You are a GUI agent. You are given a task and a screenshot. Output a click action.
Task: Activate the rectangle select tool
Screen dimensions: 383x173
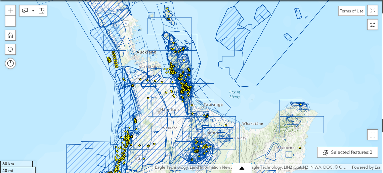[25, 11]
